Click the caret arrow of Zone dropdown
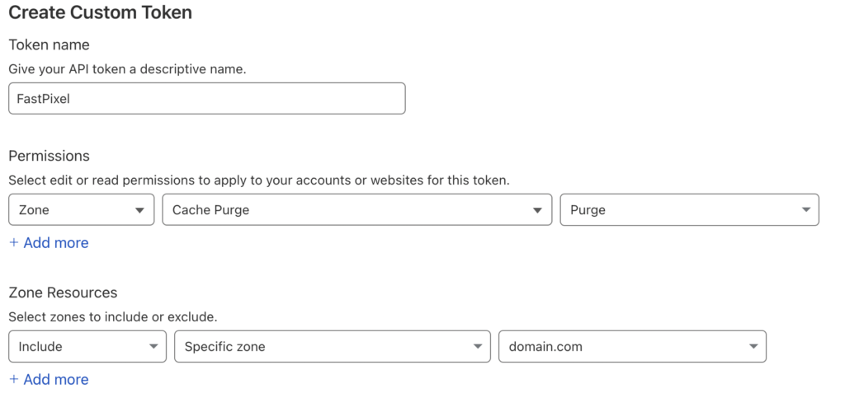Image resolution: width=845 pixels, height=398 pixels. (x=139, y=210)
